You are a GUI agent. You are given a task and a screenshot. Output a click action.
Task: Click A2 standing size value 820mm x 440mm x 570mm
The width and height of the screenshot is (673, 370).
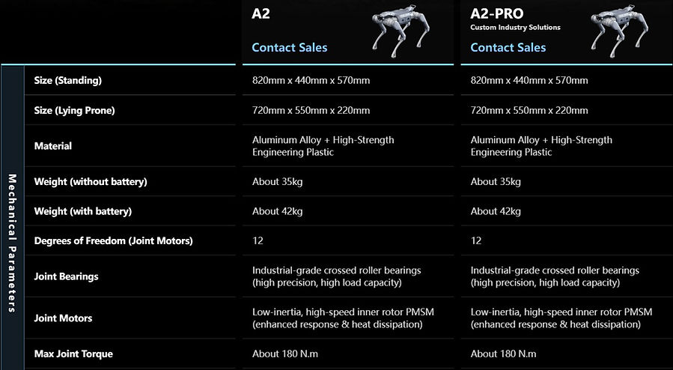tap(311, 80)
